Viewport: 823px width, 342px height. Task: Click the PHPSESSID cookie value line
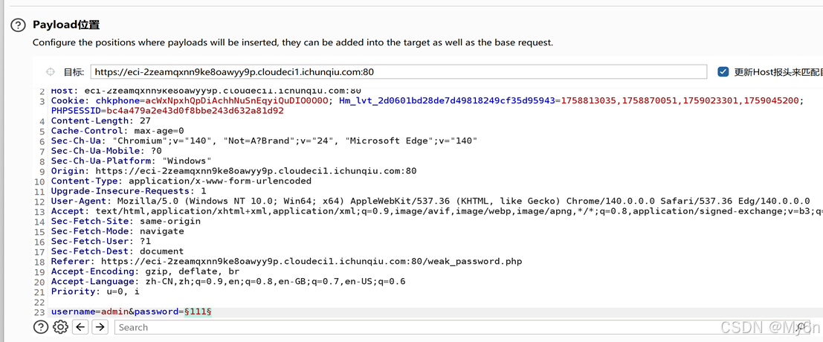click(x=167, y=111)
